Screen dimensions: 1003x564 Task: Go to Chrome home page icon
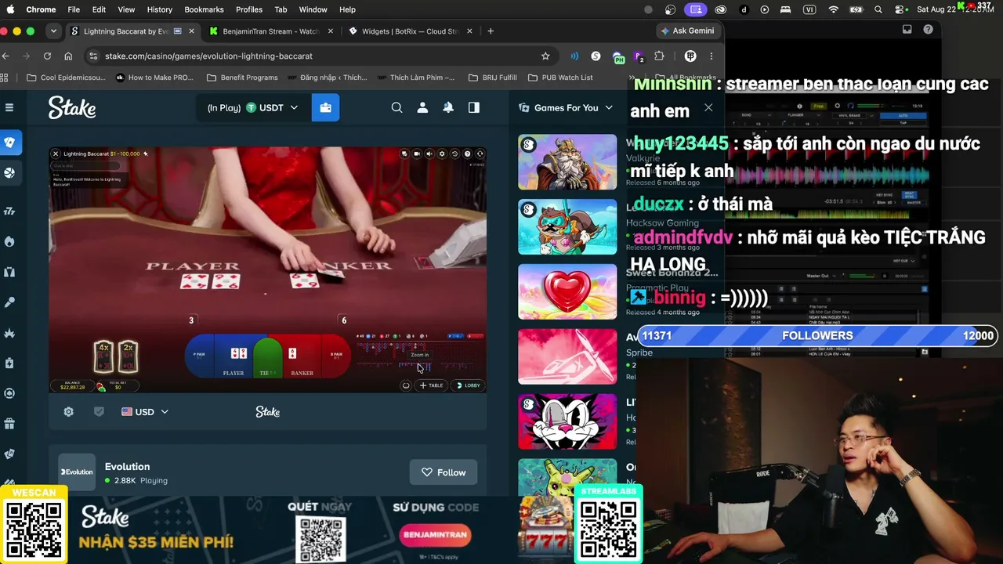tap(68, 56)
